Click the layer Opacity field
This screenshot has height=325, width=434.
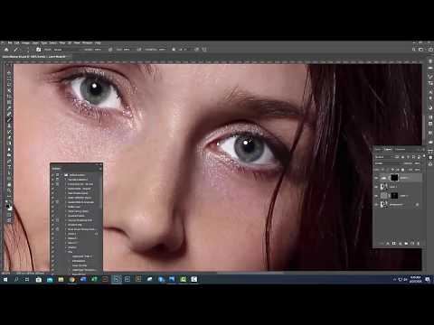click(x=417, y=163)
